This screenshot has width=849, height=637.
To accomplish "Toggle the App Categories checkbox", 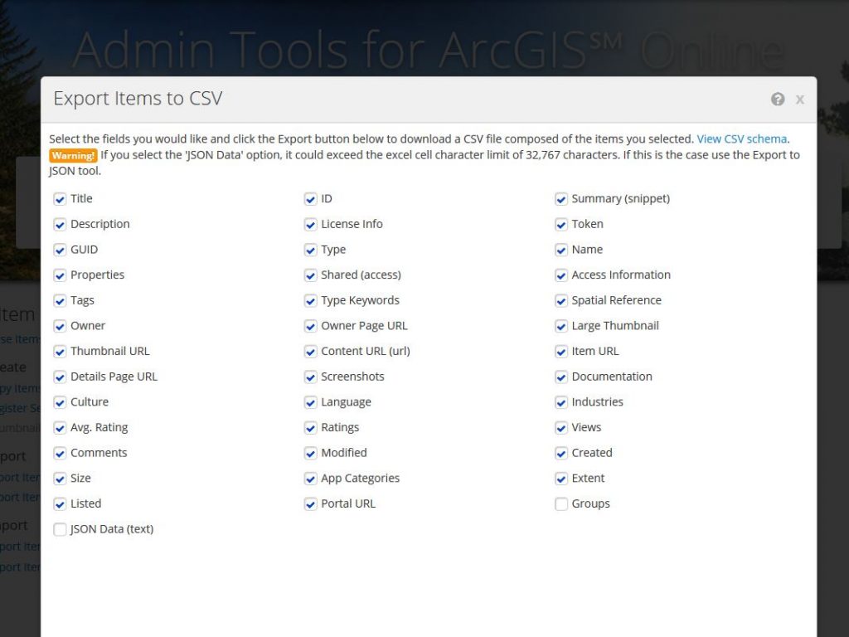I will pyautogui.click(x=311, y=479).
